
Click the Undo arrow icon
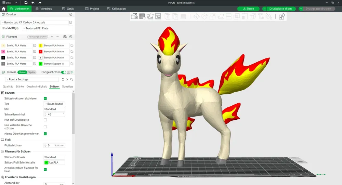[33, 3]
